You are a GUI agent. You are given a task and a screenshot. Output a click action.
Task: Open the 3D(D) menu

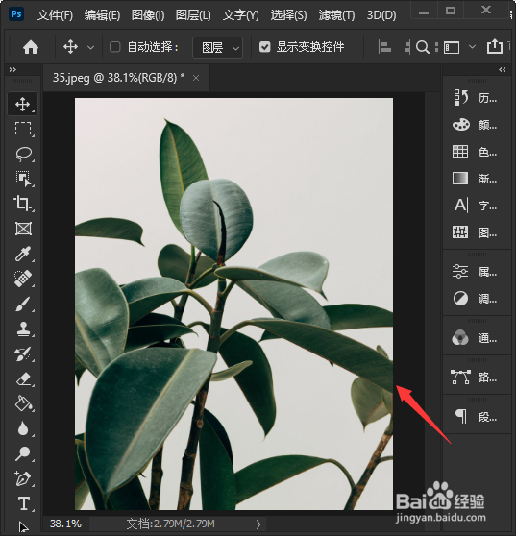click(381, 15)
